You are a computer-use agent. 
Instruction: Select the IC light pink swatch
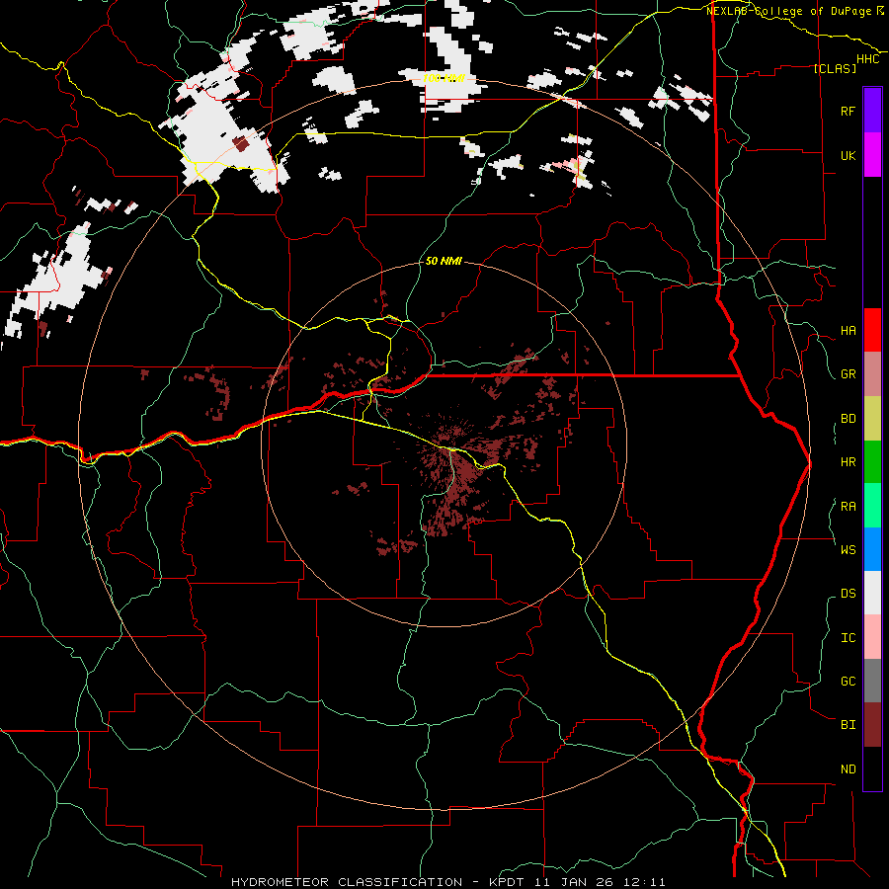tap(872, 637)
